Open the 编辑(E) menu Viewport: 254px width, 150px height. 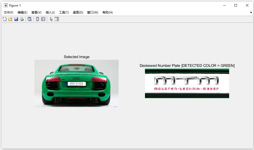[22, 13]
